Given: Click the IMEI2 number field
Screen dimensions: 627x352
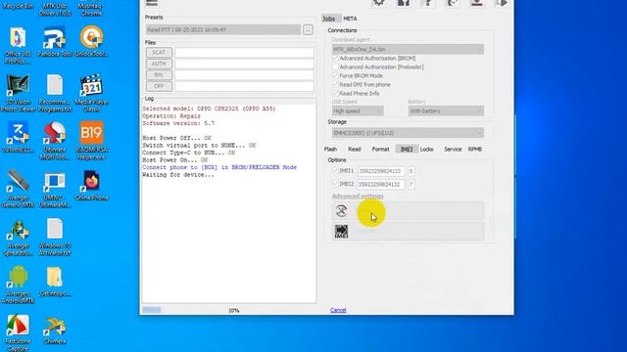Looking at the screenshot, I should pos(381,185).
